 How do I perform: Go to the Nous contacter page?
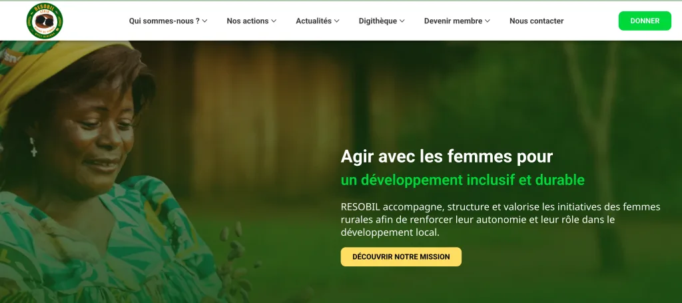coord(536,21)
